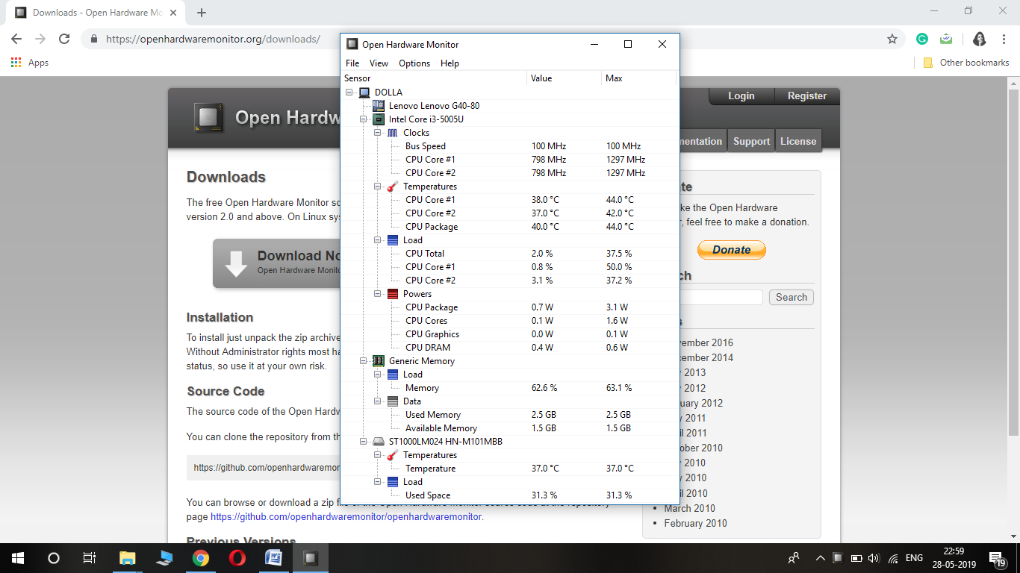The image size is (1020, 573).
Task: Click the thermometer icon under ST1000LM024 drive
Action: pos(393,455)
